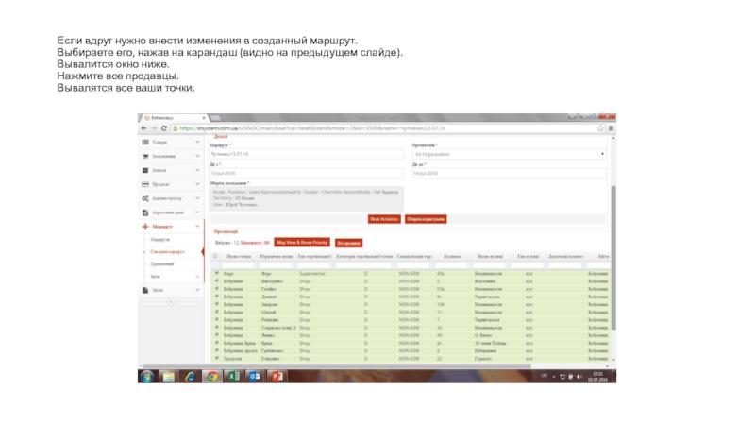The image size is (755, 425).
Task: Open Outlook from the taskbar
Action: click(x=256, y=376)
